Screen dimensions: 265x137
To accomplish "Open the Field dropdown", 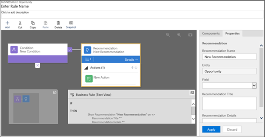I will [254, 85].
